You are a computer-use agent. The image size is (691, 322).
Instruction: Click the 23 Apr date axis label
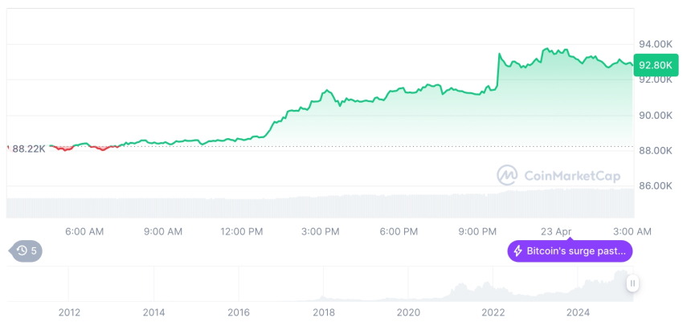click(x=557, y=231)
